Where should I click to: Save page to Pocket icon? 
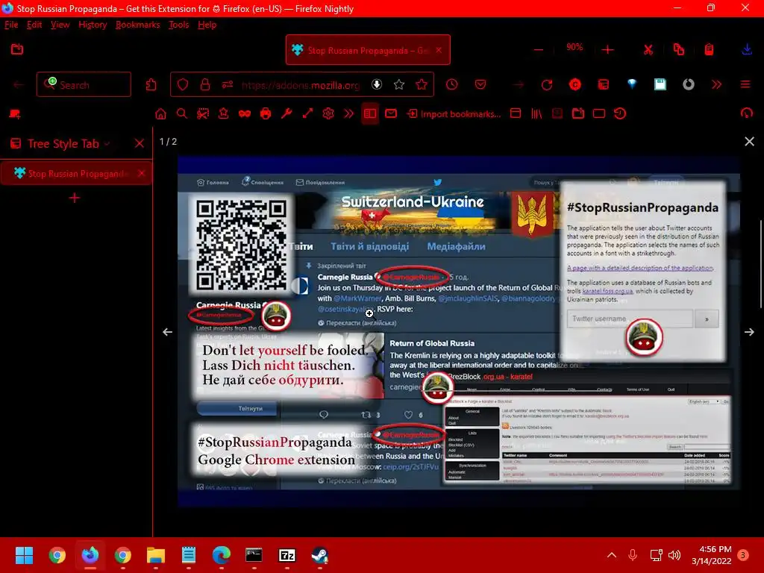click(x=480, y=84)
